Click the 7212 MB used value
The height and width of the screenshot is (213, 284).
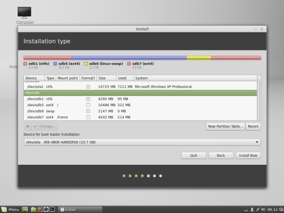[x=125, y=87]
